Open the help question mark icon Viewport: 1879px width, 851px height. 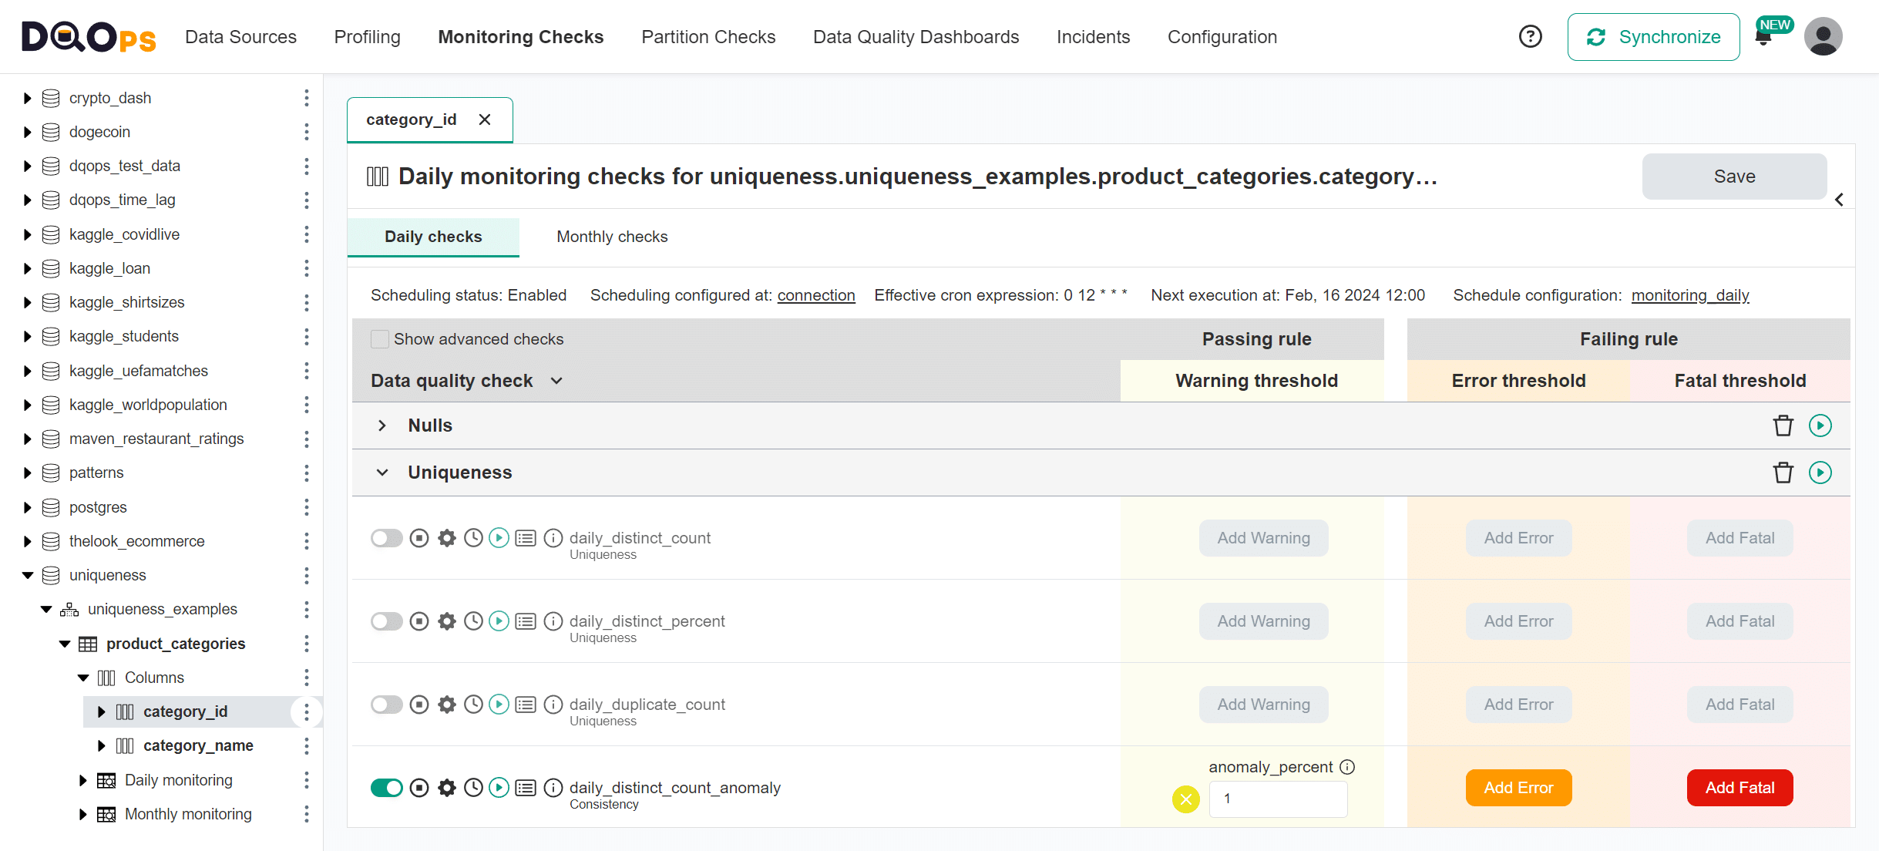pyautogui.click(x=1530, y=36)
